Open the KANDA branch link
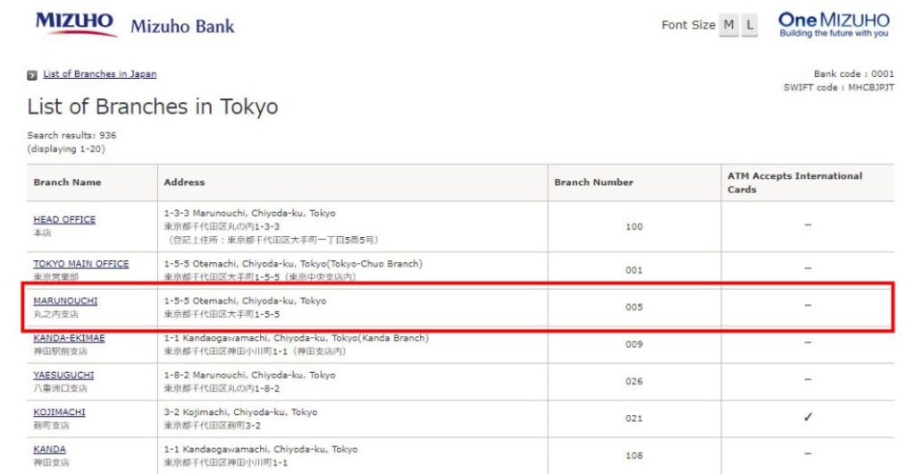The image size is (915, 474). (49, 449)
